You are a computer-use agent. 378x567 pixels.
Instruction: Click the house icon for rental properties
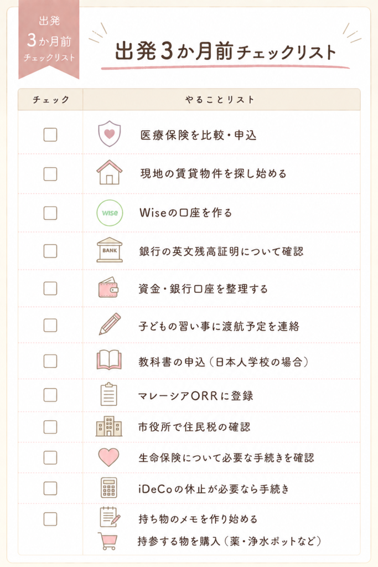110,173
